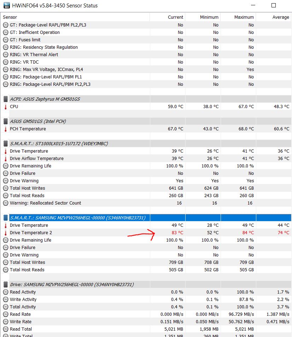Click the Maximum column header
This screenshot has height=337, width=292.
tap(238, 17)
